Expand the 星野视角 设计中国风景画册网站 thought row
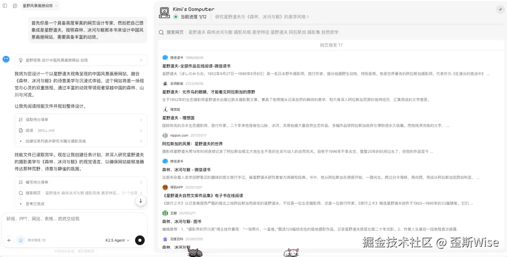 81,60
